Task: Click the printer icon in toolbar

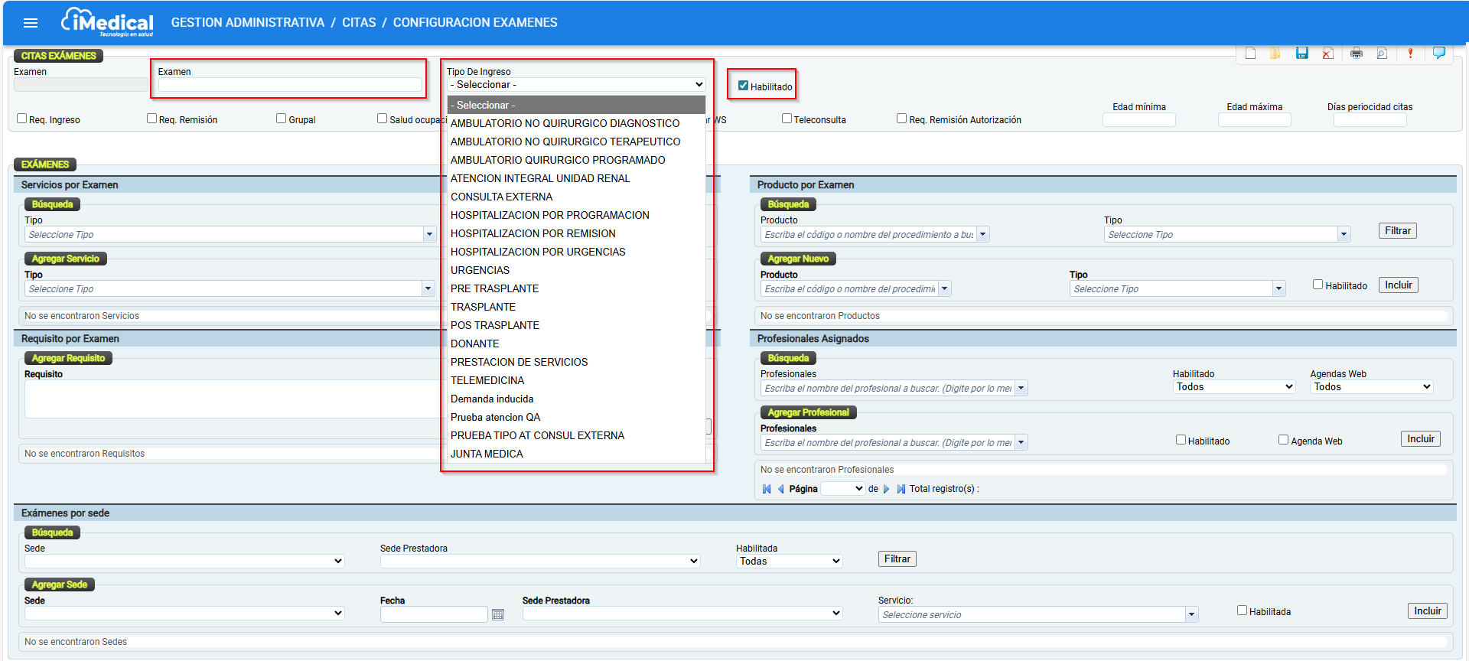Action: [1356, 54]
